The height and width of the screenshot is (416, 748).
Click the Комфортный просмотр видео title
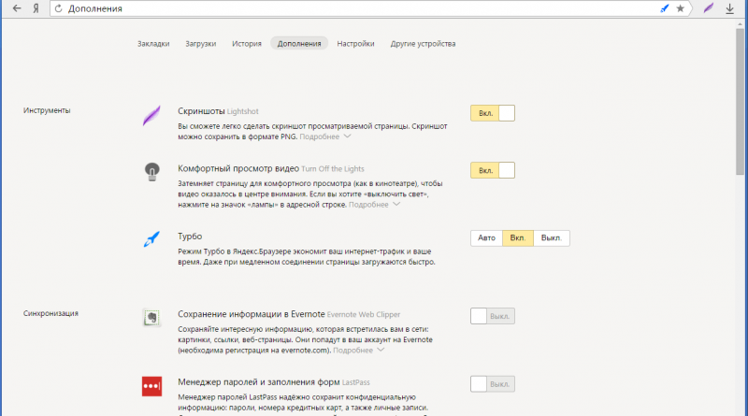coord(238,168)
